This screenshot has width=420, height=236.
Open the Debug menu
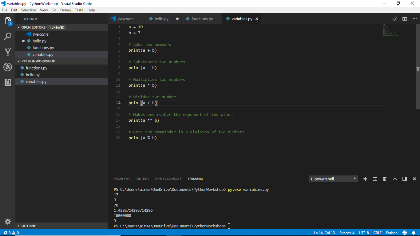click(x=66, y=10)
